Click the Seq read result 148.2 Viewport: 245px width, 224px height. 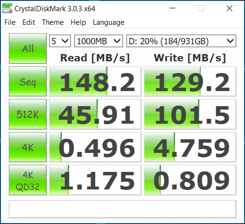click(x=95, y=81)
